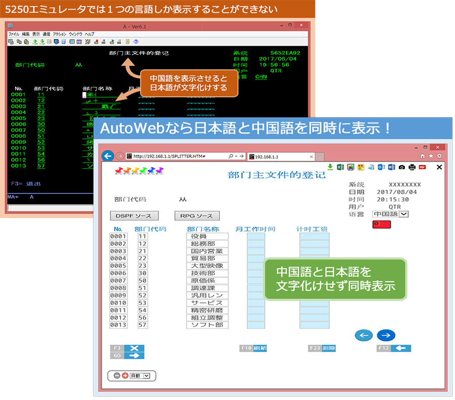Click the monthly work time field for 0001
455x400 pixels.
point(256,236)
